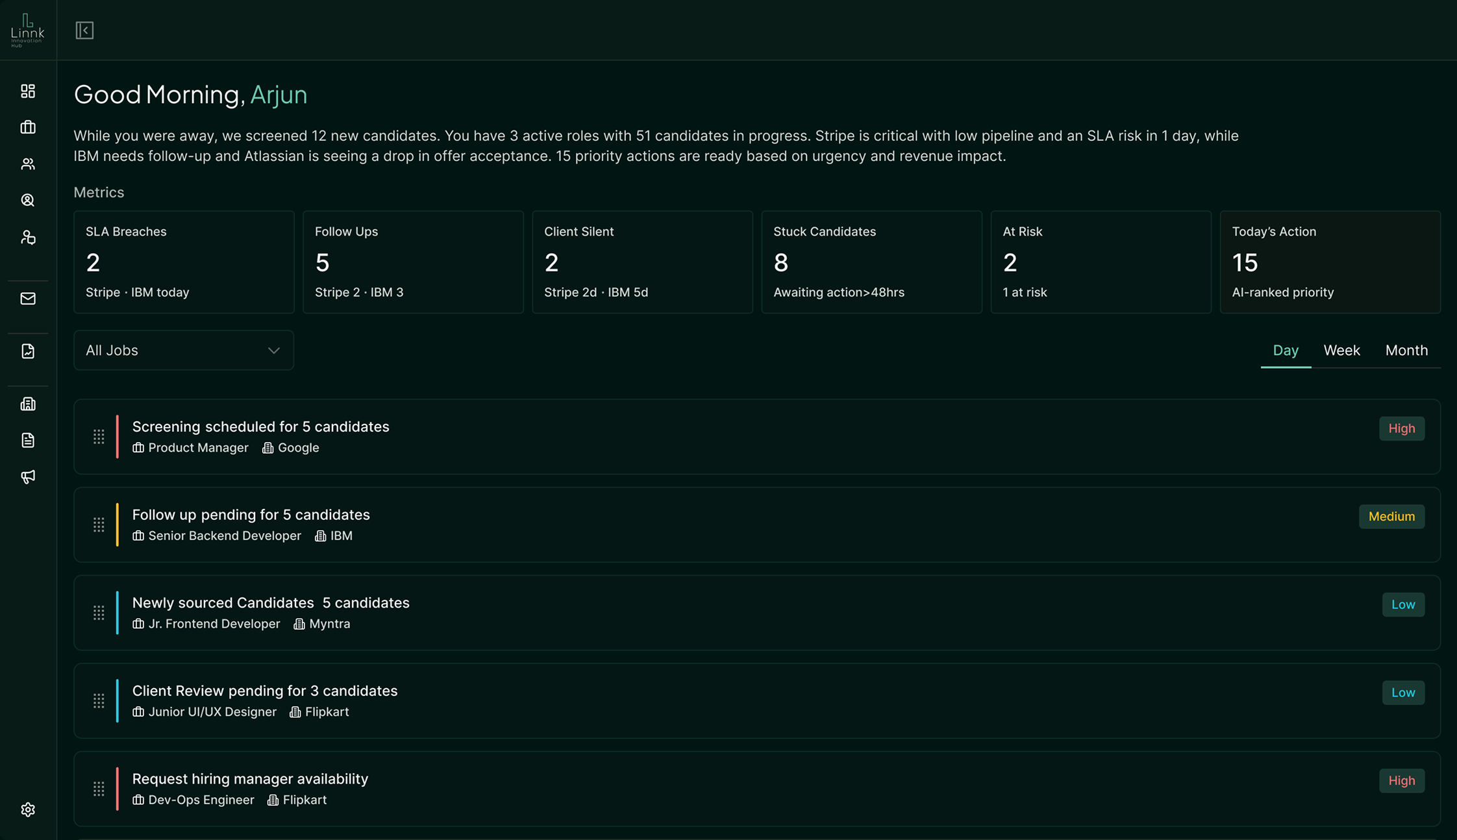The image size is (1457, 840).
Task: Click the Low badge on Newly sourced Candidates row
Action: tap(1403, 604)
